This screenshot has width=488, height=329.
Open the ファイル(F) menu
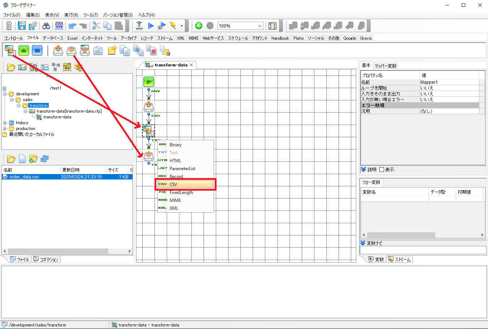pos(12,15)
